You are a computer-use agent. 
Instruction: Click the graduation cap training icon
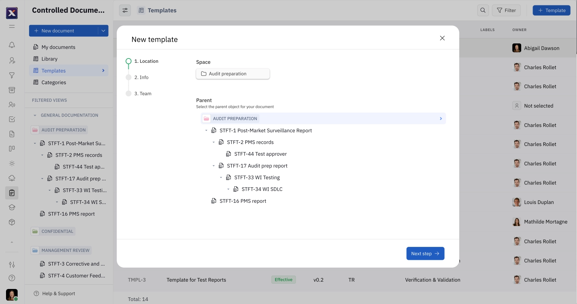click(x=12, y=207)
